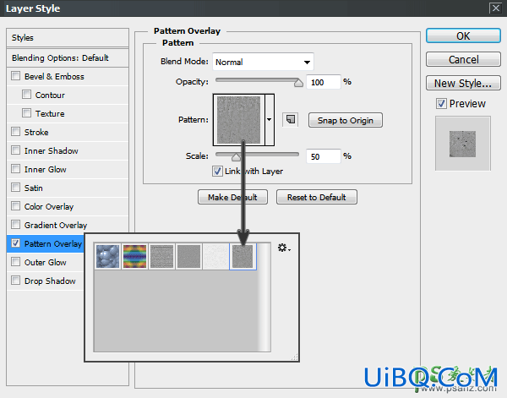The width and height of the screenshot is (507, 398).
Task: Enable the Drop Shadow checkbox
Action: (15, 281)
